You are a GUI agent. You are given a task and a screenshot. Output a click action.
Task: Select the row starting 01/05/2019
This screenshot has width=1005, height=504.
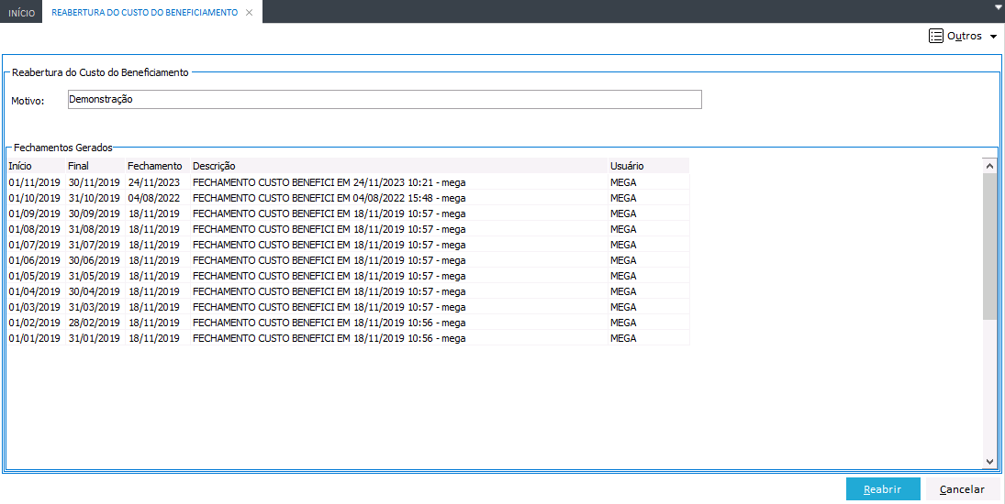pos(348,276)
